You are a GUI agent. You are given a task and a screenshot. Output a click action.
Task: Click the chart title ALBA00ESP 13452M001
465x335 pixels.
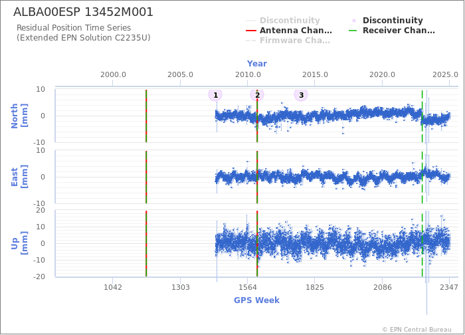(x=83, y=12)
